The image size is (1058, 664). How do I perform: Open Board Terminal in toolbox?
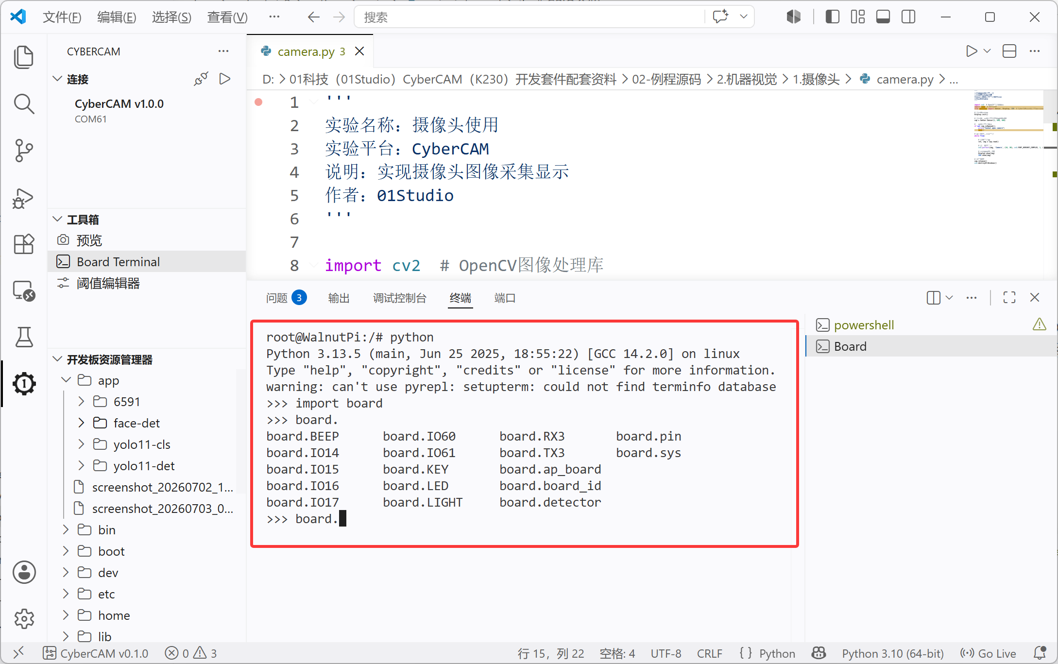coord(118,262)
